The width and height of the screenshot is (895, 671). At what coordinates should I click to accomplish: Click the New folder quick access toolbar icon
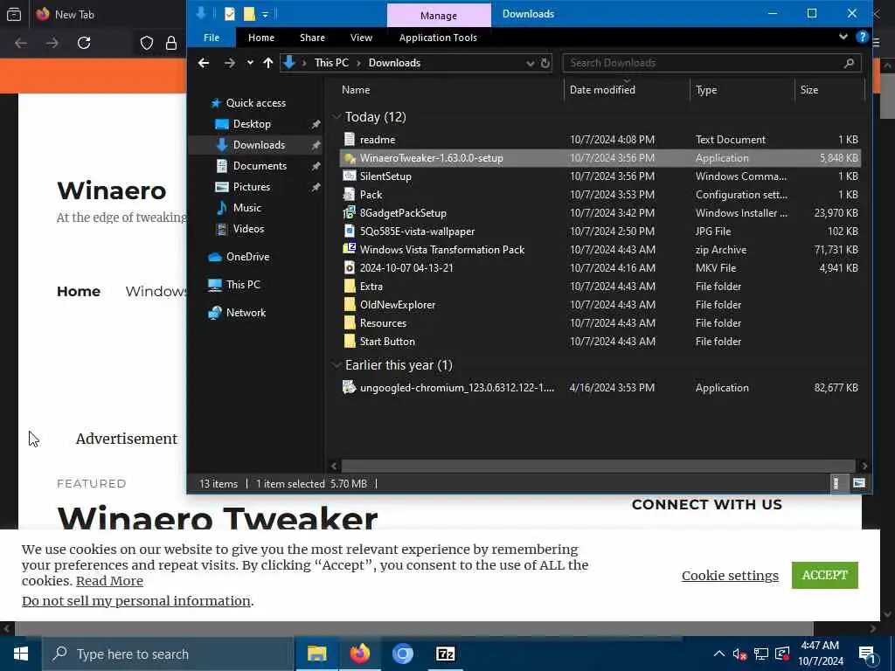249,14
